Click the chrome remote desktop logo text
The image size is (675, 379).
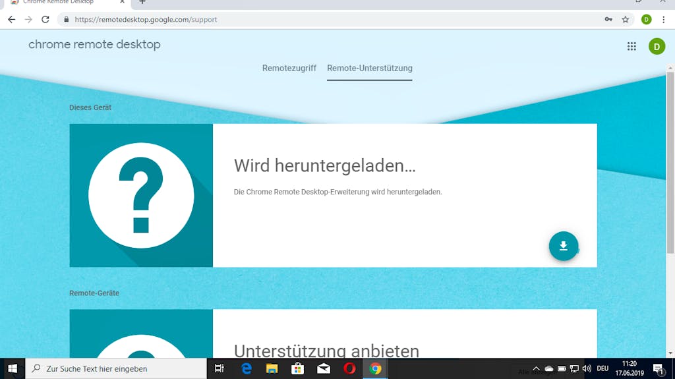pyautogui.click(x=94, y=44)
